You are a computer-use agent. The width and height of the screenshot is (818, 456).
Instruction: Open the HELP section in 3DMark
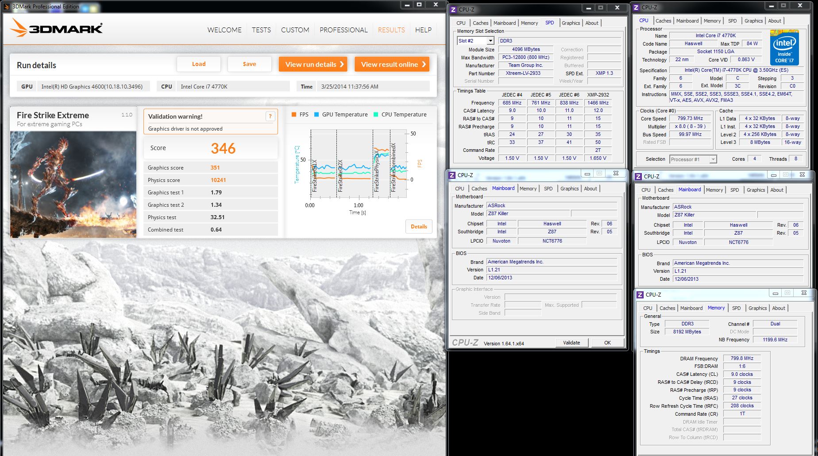423,30
